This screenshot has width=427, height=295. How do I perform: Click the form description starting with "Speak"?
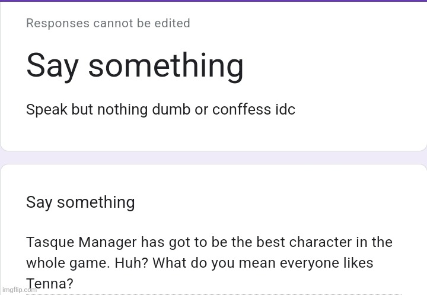point(160,110)
